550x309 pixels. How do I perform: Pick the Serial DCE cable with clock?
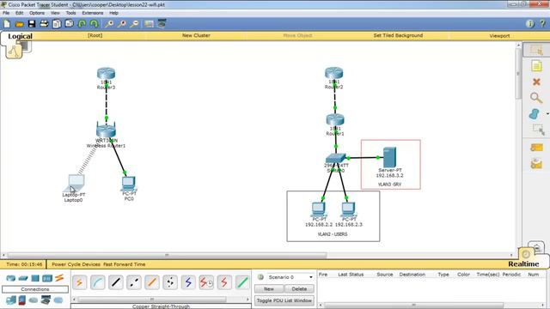click(206, 282)
